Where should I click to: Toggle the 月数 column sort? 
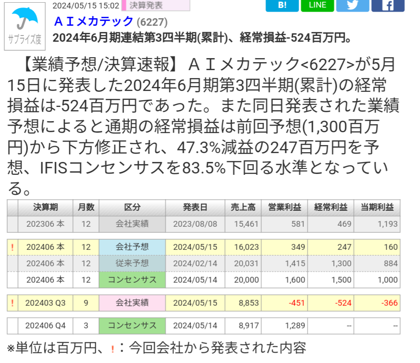(86, 207)
